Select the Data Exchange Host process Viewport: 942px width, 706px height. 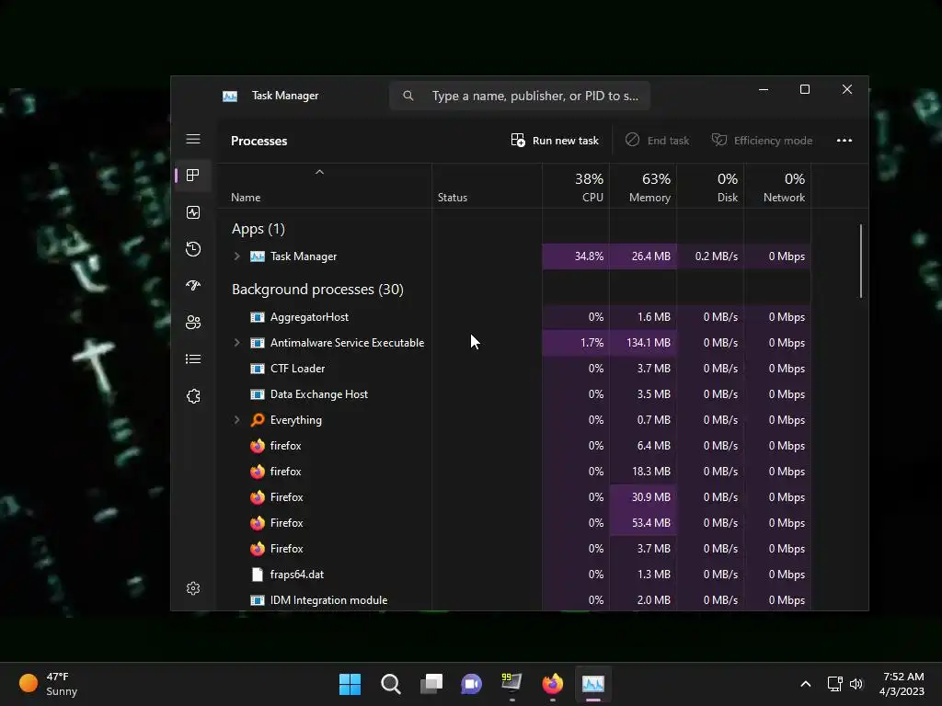click(x=513, y=394)
